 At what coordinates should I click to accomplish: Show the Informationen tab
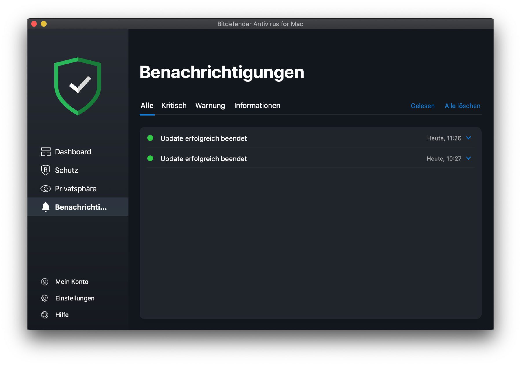257,106
